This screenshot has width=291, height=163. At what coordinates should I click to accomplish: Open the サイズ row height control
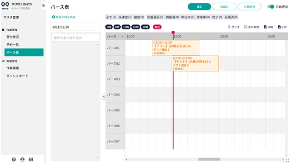click(233, 27)
